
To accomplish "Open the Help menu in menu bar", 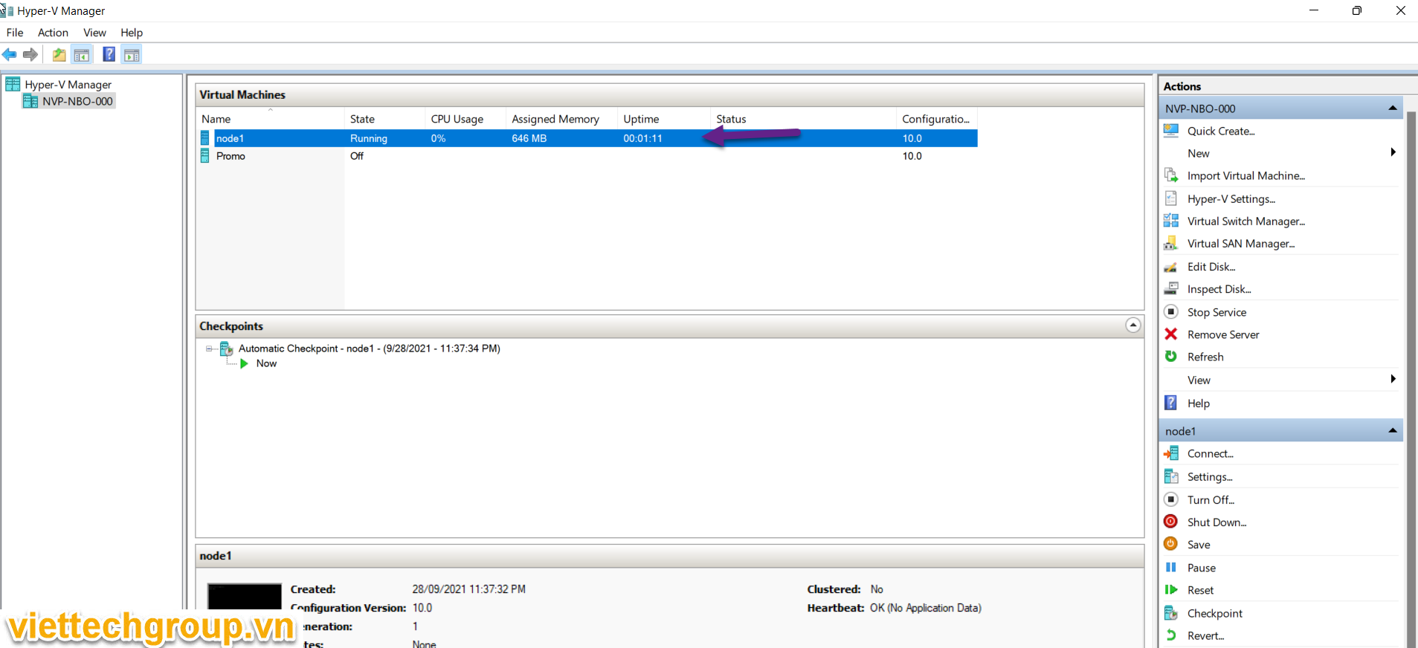I will click(132, 33).
